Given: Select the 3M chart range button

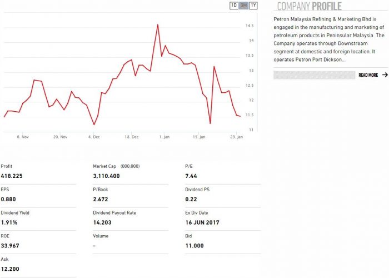Looking at the screenshot, I should [x=243, y=6].
